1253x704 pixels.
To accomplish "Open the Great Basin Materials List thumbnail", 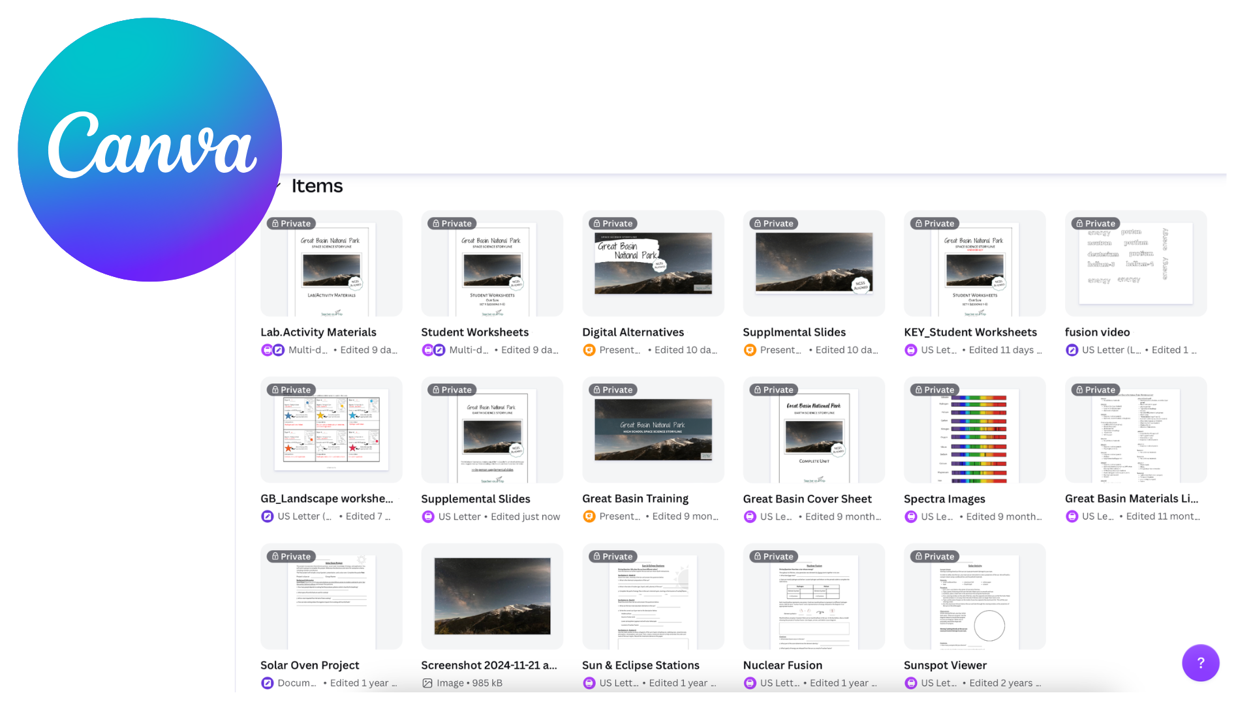I will pyautogui.click(x=1136, y=430).
